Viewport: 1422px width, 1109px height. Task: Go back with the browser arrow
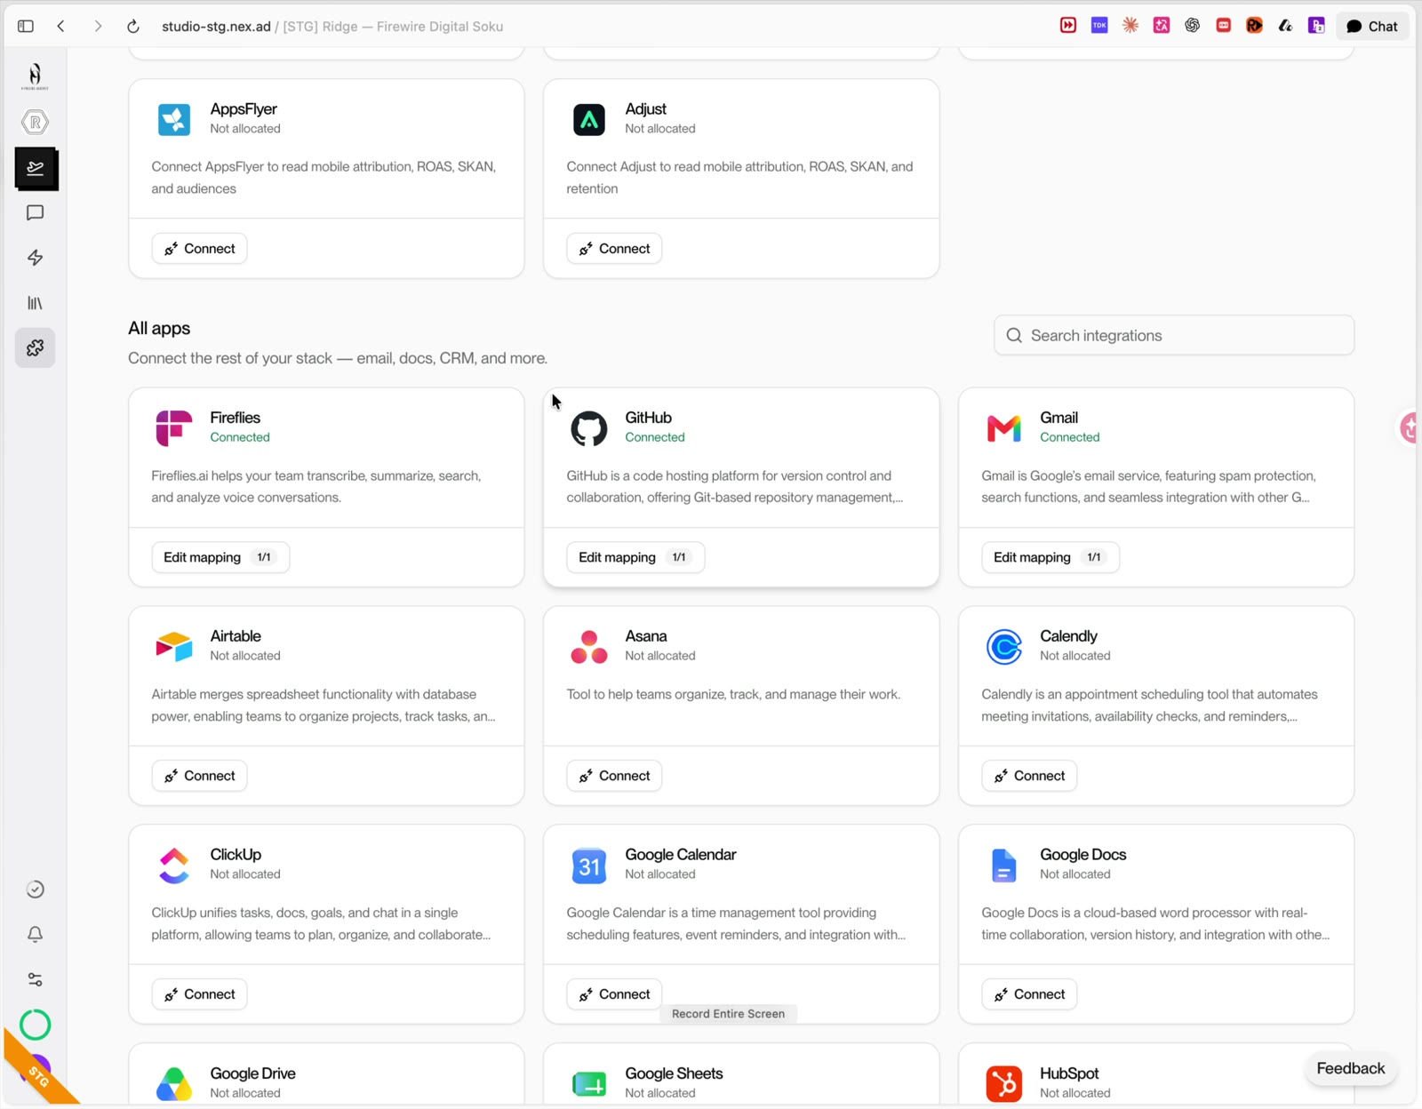point(60,27)
